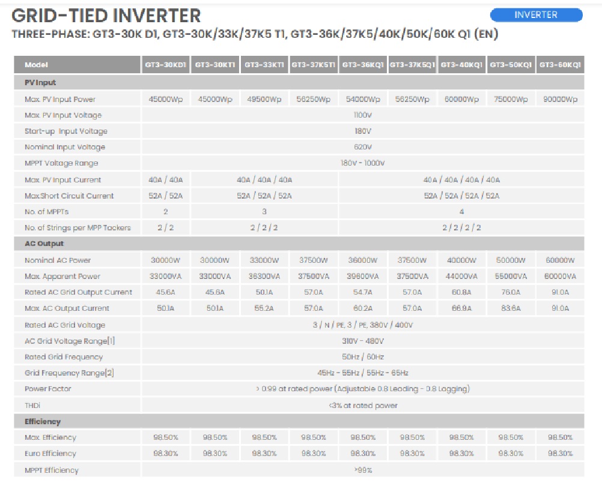Select the "Max.Short Circuit Current" row label
Image resolution: width=602 pixels, height=498 pixels.
point(69,196)
